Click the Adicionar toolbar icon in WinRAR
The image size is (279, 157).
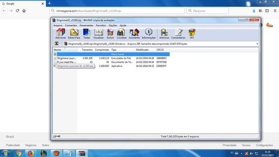click(61, 34)
